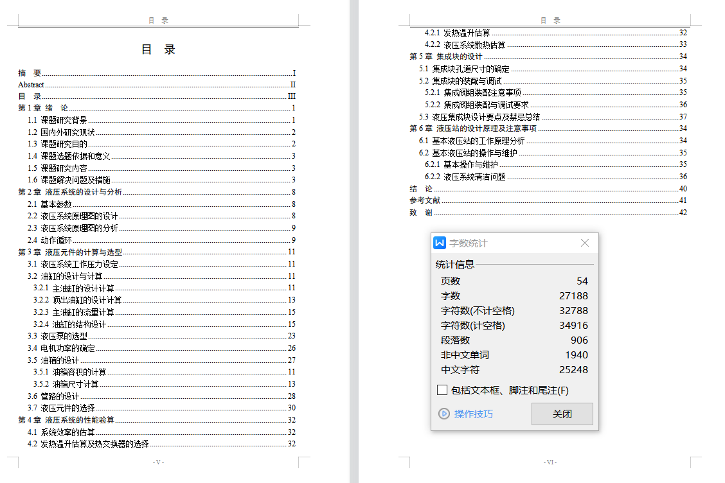Click the 致 谢 contents entry
Viewport: 725px width, 483px height.
coord(548,213)
